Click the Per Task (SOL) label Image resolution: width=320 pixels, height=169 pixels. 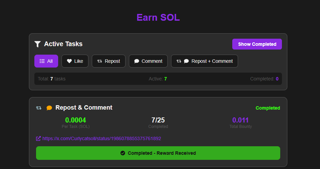pos(75,127)
